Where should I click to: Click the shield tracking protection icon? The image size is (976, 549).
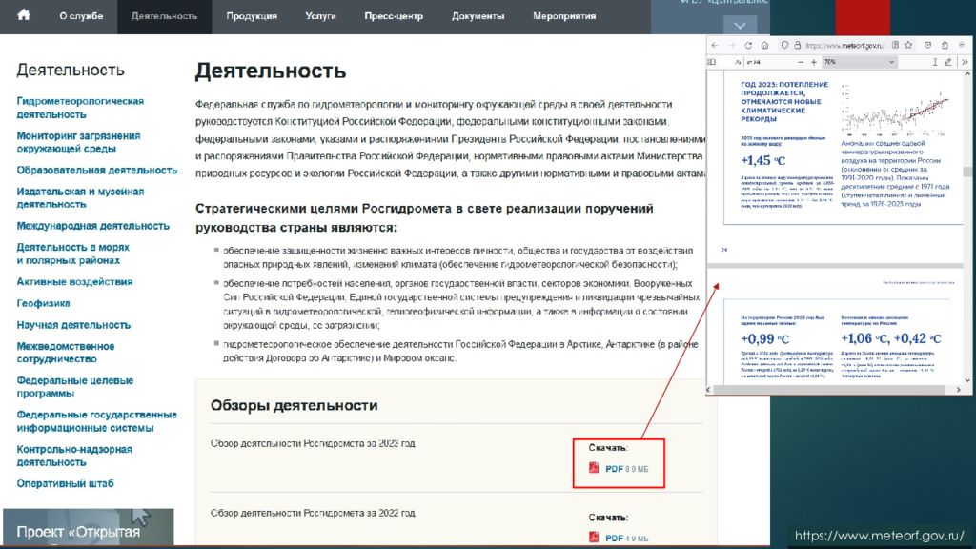(784, 46)
